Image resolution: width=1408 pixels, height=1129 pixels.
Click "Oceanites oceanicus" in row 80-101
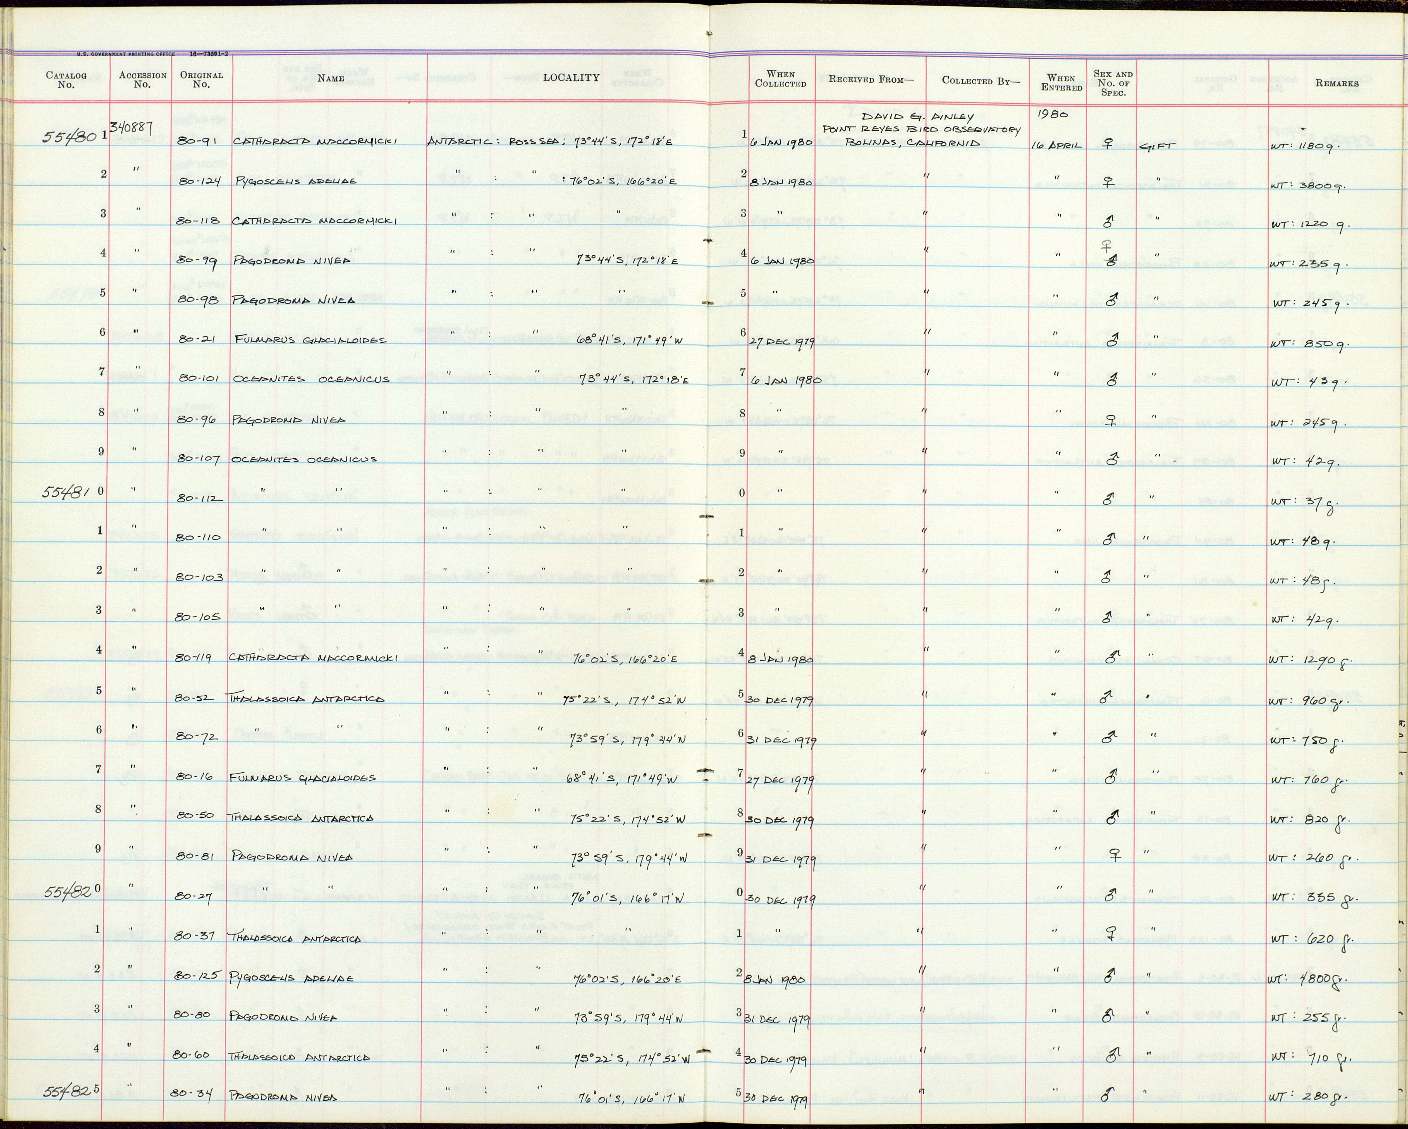point(311,379)
